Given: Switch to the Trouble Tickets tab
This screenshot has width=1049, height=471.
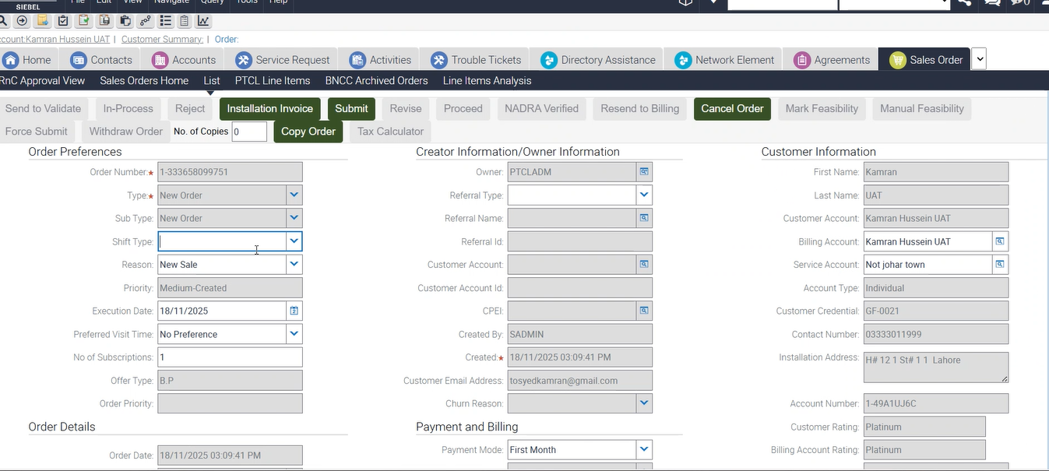Looking at the screenshot, I should tap(477, 60).
